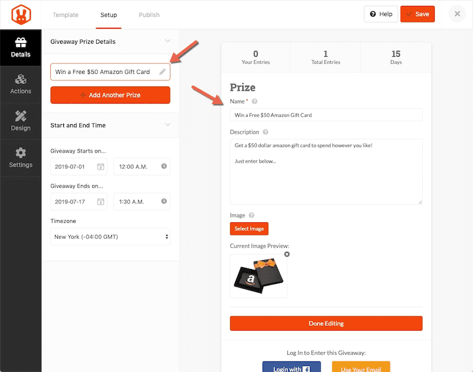Click the prize Name input field
473x372 pixels.
pos(326,115)
